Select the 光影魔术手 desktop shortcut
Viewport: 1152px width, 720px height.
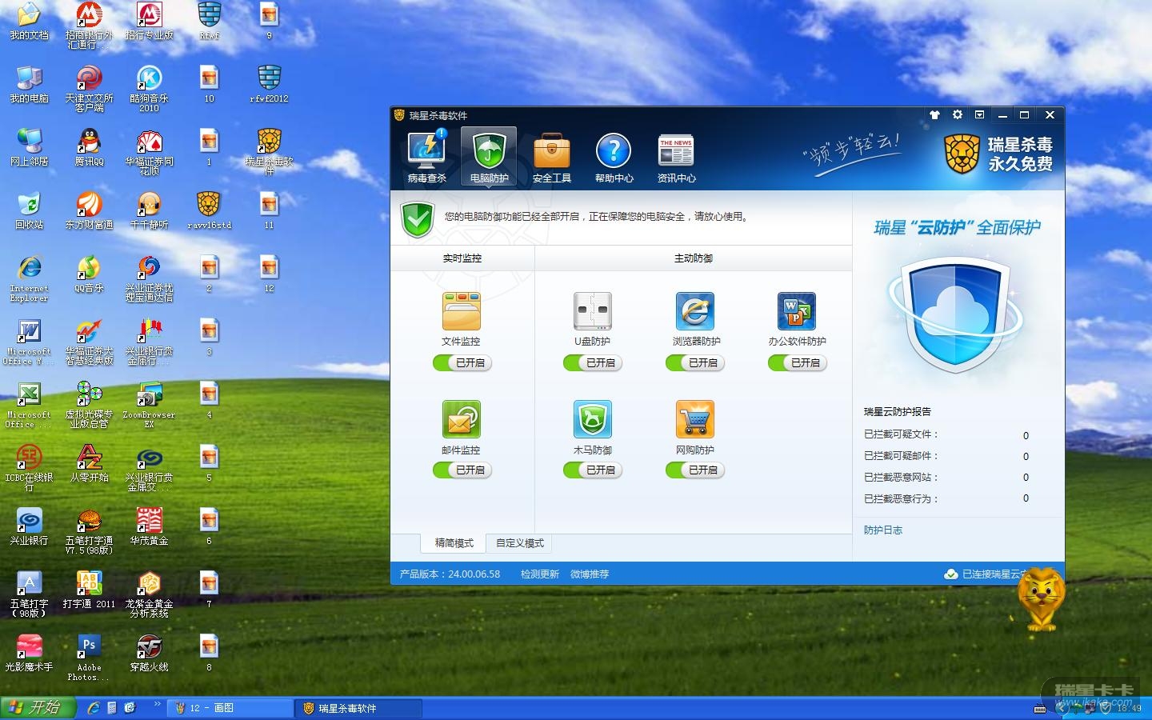coord(29,654)
